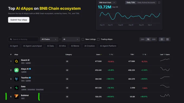Click Gata TXN value 2.91M

coord(133,88)
